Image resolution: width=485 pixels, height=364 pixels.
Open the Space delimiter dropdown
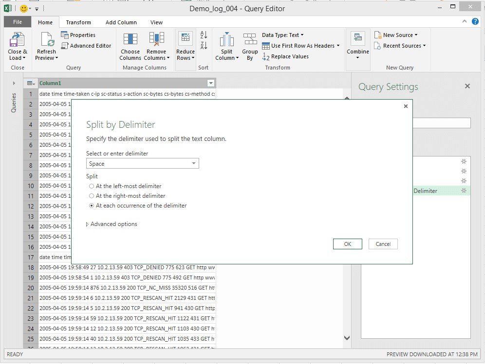click(x=194, y=163)
